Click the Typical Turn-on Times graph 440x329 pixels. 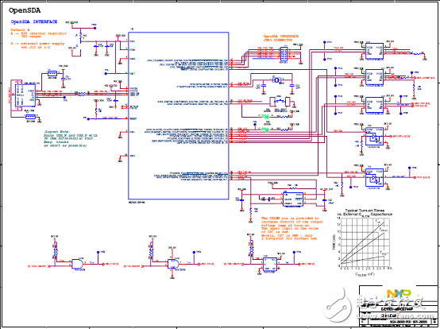click(365, 242)
